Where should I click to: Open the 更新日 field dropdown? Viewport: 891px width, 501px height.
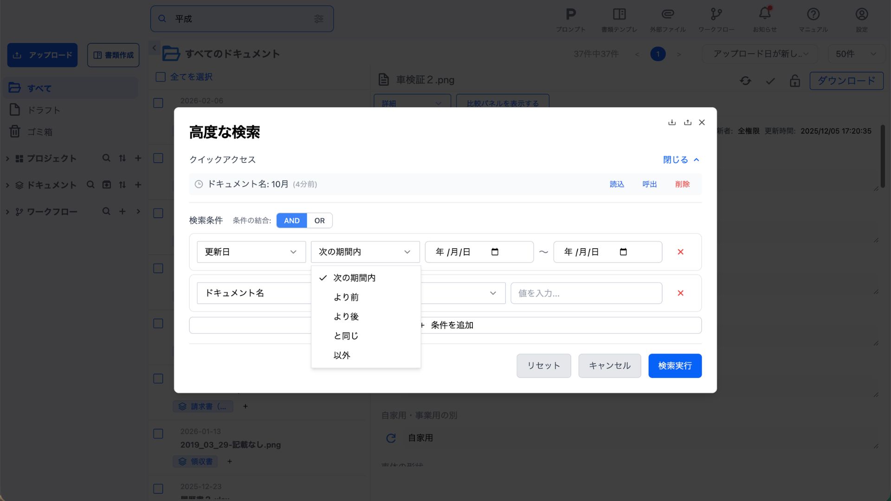click(251, 252)
